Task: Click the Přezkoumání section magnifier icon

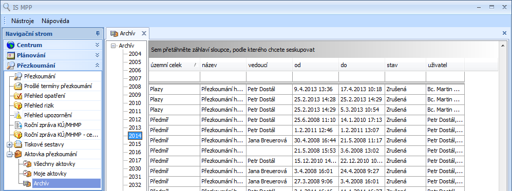Action: pos(11,66)
